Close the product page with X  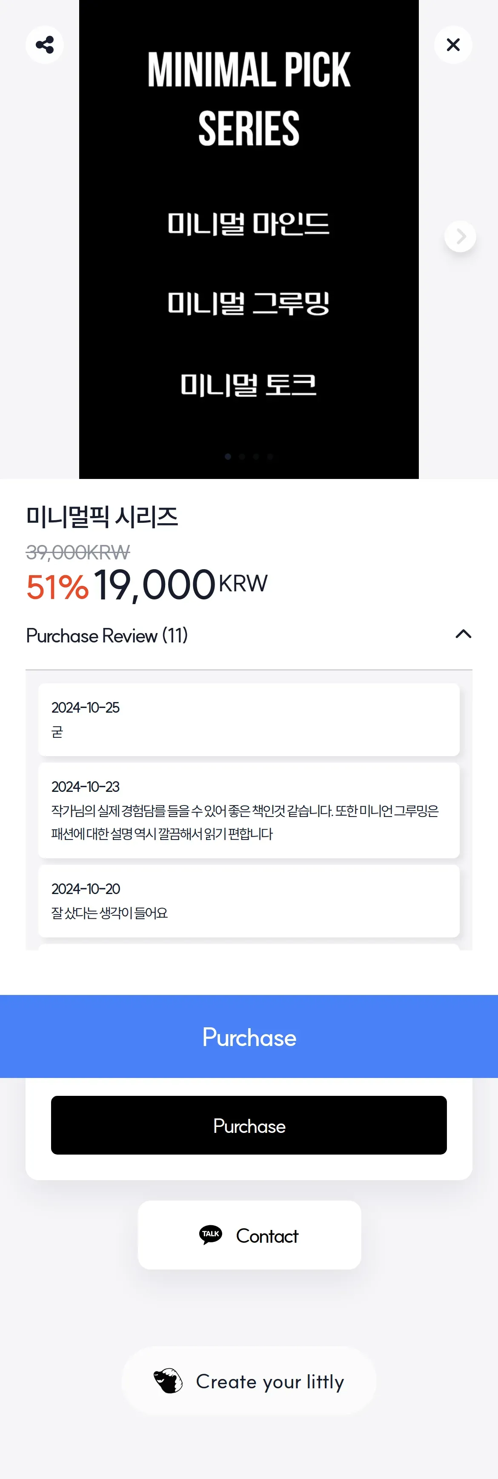pyautogui.click(x=453, y=45)
